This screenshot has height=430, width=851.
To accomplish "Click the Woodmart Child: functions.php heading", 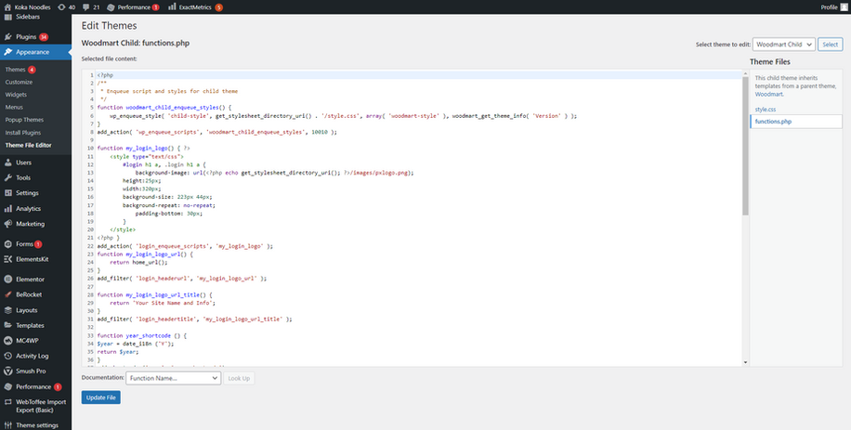I will coord(135,43).
